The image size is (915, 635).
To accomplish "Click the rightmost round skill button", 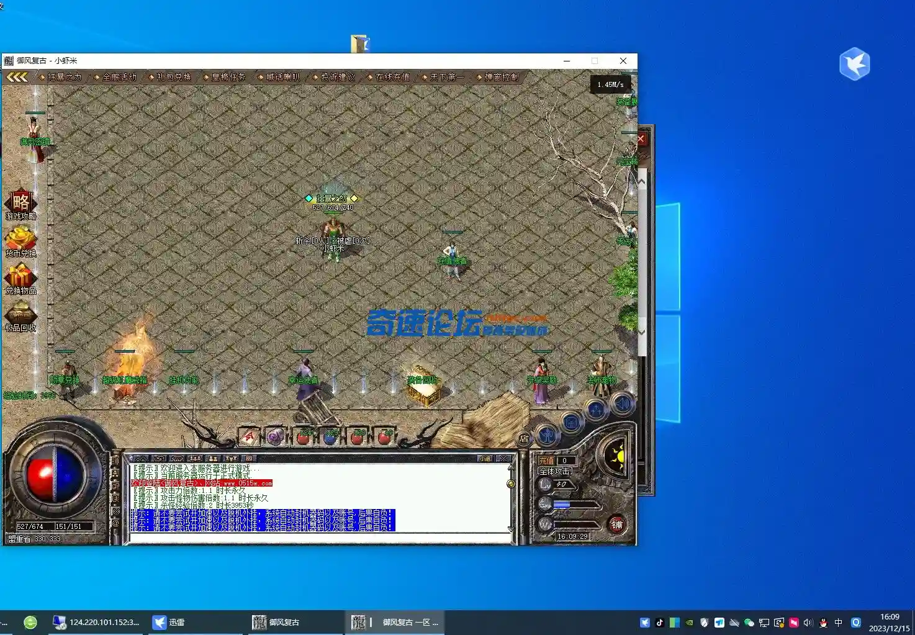I will click(x=622, y=405).
